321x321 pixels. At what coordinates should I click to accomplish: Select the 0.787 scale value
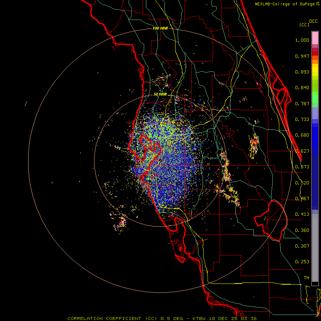tap(302, 103)
